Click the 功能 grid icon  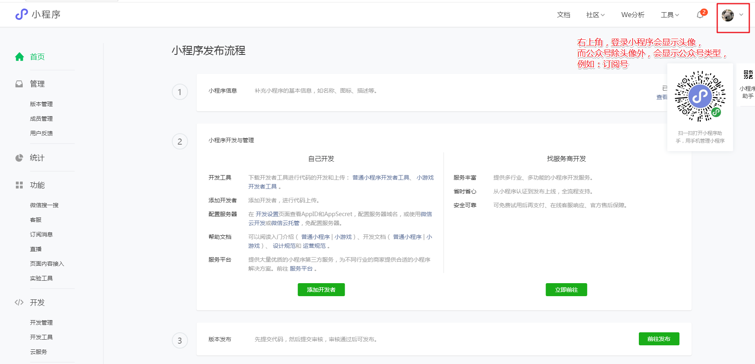coord(19,185)
